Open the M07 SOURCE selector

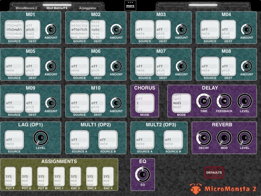click(145, 66)
